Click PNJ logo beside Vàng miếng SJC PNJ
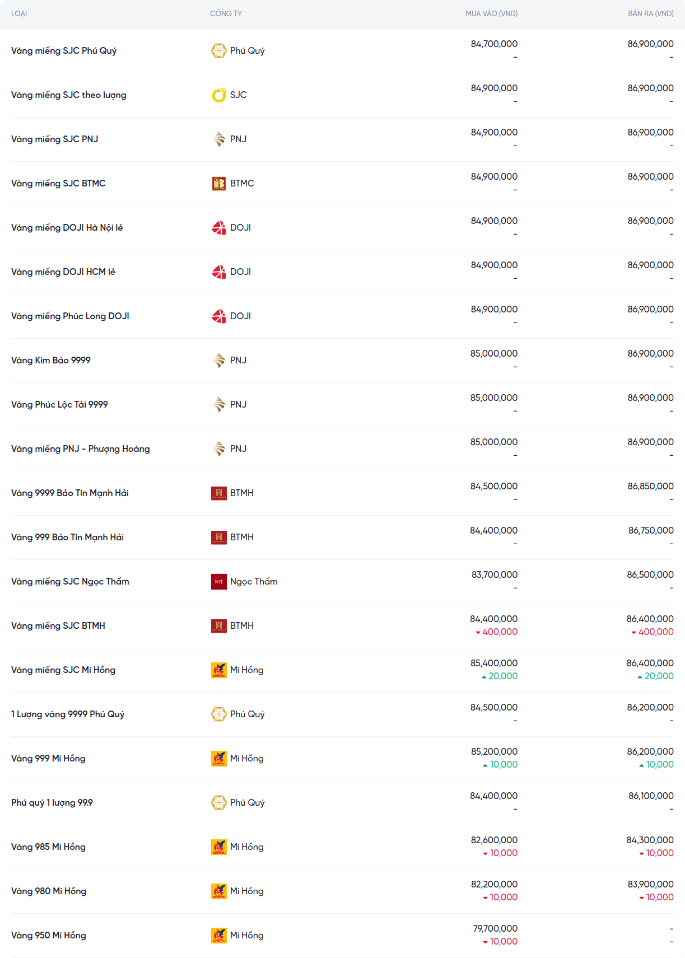The image size is (685, 958). point(218,139)
